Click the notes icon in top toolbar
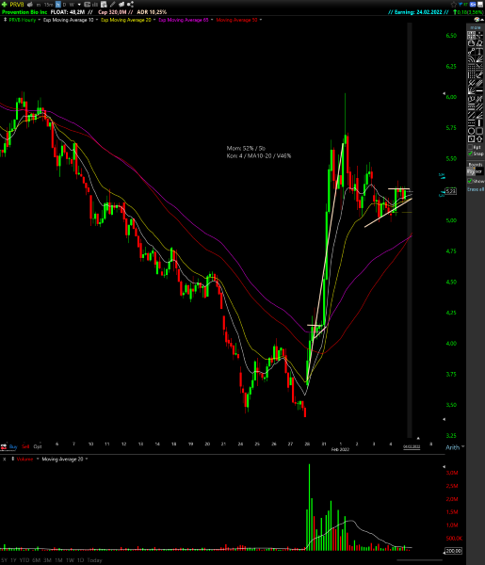 click(104, 5)
